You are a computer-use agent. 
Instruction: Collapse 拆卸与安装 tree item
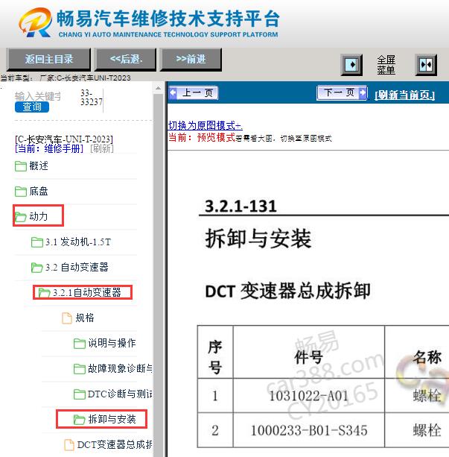click(x=112, y=419)
